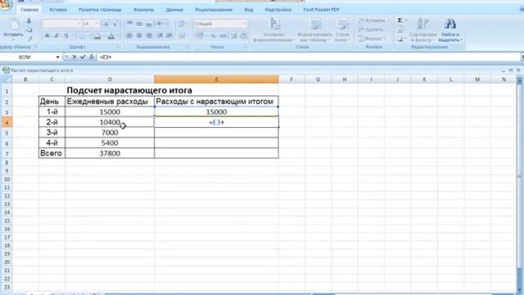Switch to the Рецензирование tab
The image size is (524, 295).
click(x=214, y=10)
